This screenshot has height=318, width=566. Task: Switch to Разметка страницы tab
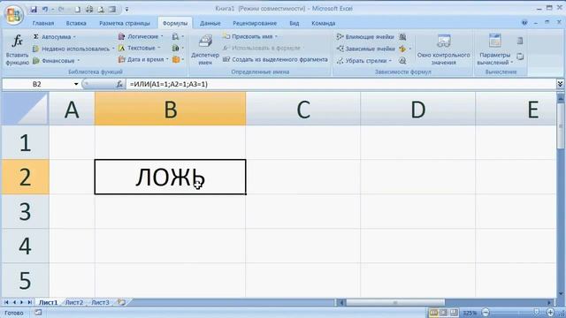pos(125,23)
